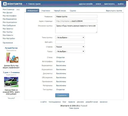Screen dimensions: 128x116
Task: Open the техподдержка footer link
Action: 54,102
